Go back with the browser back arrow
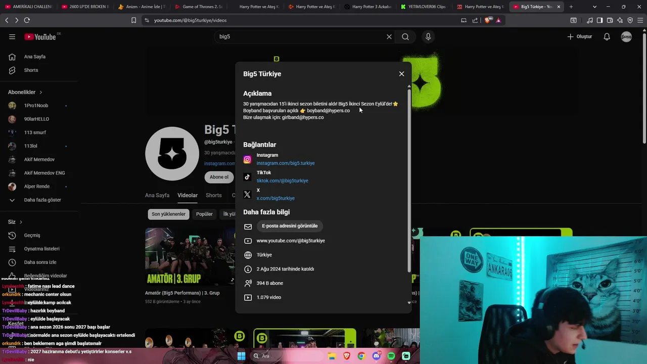647x364 pixels. tap(7, 20)
